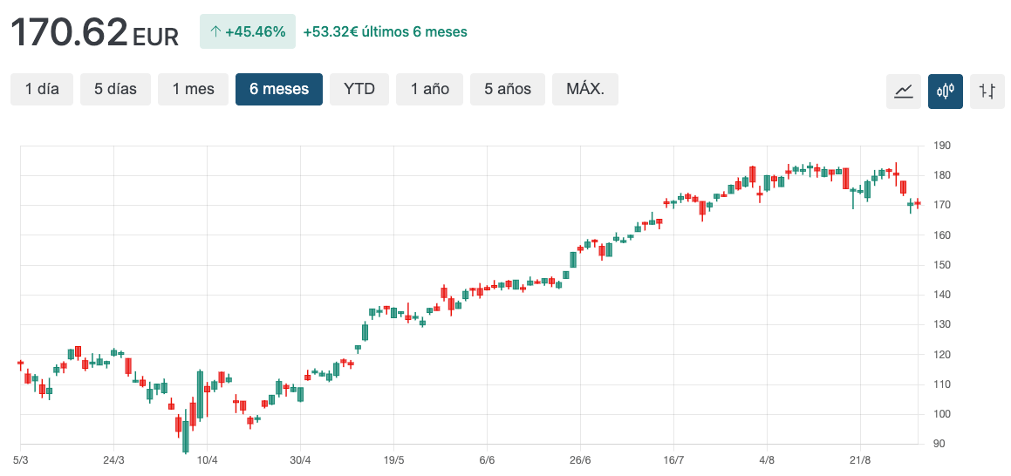
Task: Select the 5 años range
Action: 508,89
